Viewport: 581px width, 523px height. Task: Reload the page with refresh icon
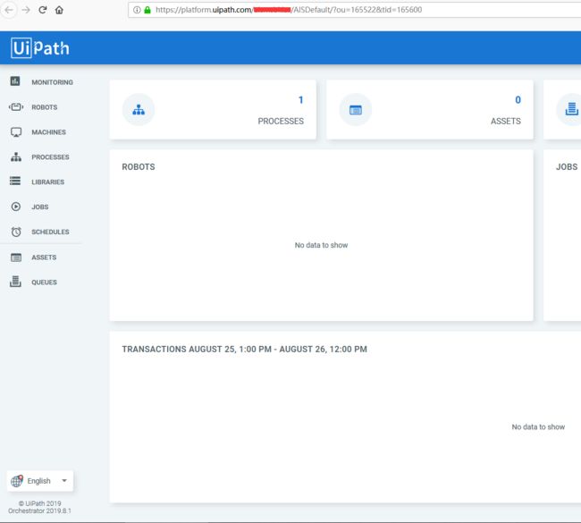(x=43, y=10)
